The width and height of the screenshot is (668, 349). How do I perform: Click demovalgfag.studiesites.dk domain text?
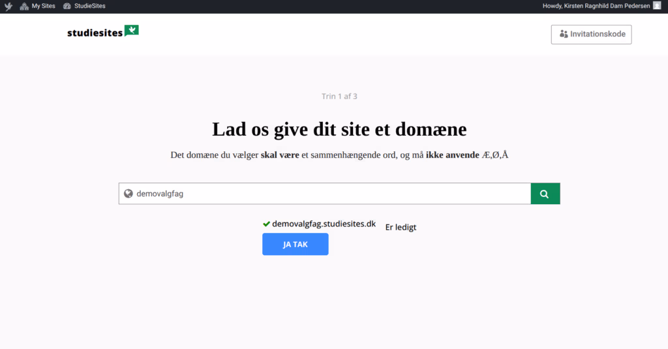click(324, 224)
